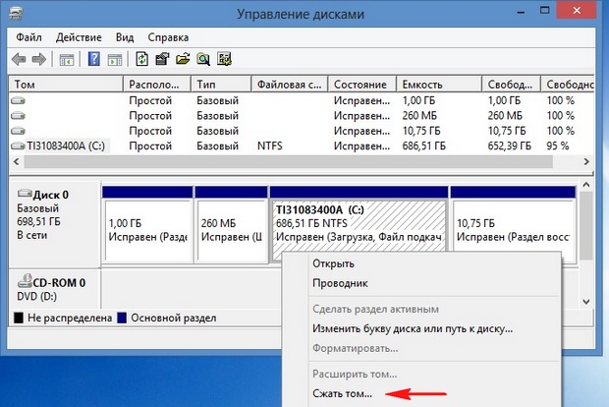Click the Back arrow toolbar icon
This screenshot has height=407, width=609.
[x=19, y=59]
